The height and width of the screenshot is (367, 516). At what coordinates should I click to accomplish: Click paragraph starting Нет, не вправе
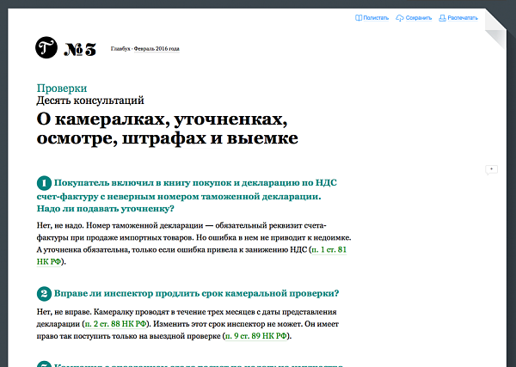[x=187, y=324]
